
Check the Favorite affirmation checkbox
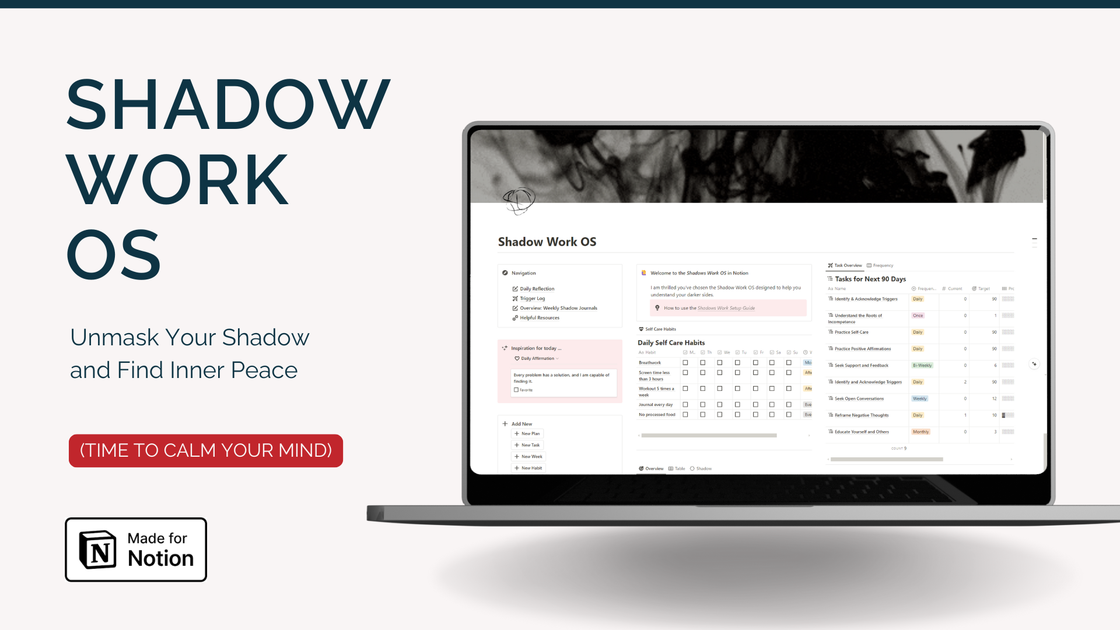click(516, 389)
